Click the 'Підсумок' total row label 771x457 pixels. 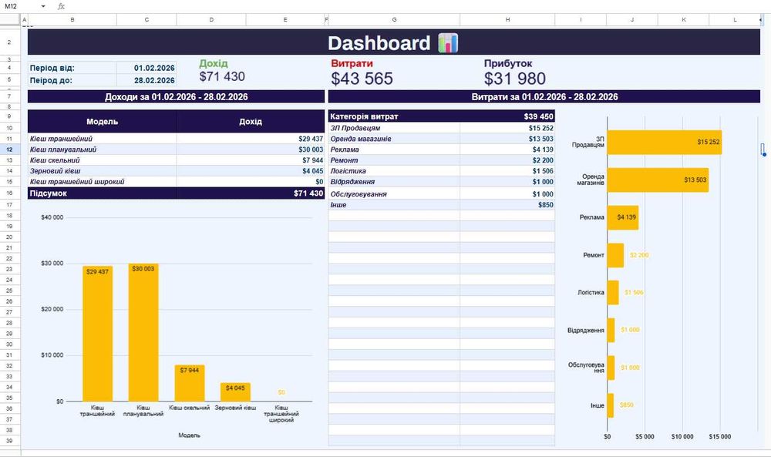click(103, 193)
